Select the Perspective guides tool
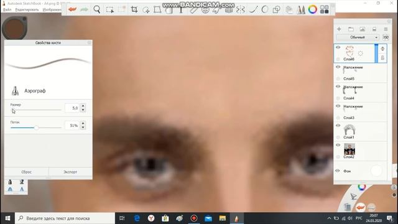The image size is (398, 224). (x=228, y=10)
